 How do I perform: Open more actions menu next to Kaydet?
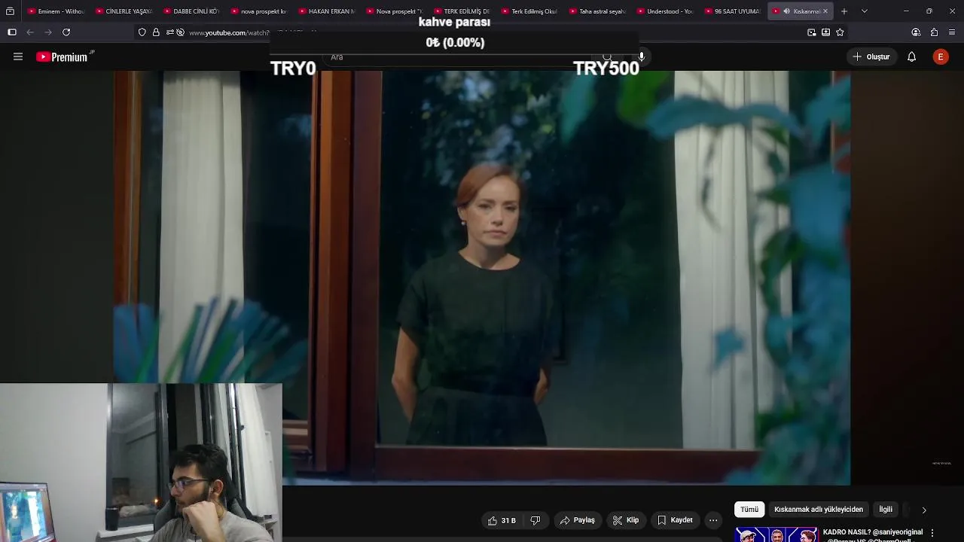(x=713, y=520)
